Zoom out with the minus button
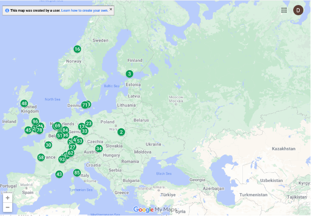 pos(8,207)
